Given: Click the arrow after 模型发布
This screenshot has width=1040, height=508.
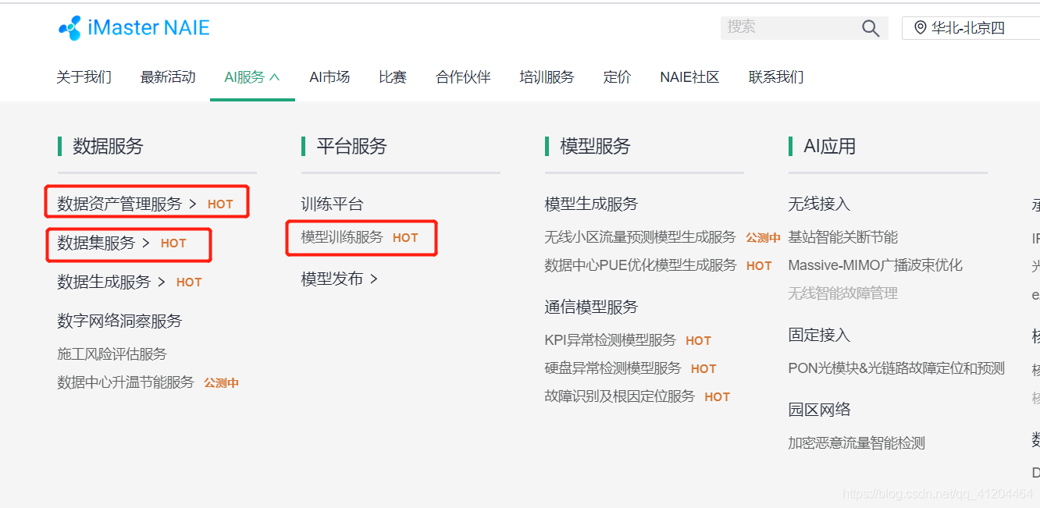Looking at the screenshot, I should coord(374,279).
